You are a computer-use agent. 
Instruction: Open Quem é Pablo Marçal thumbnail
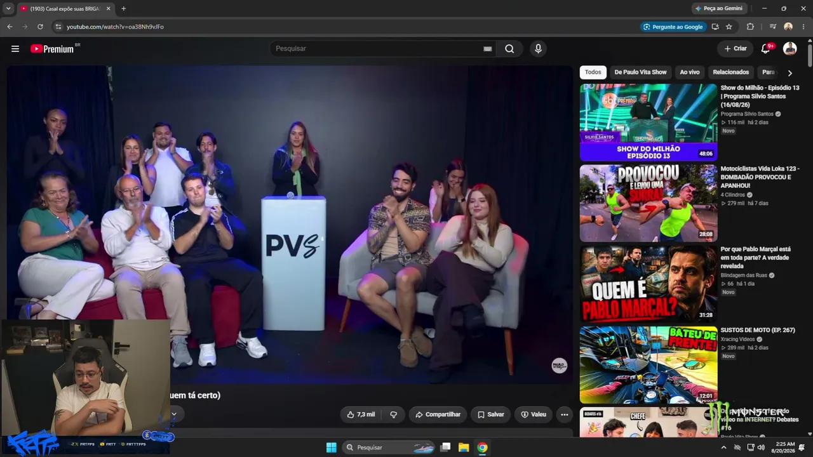(x=648, y=284)
